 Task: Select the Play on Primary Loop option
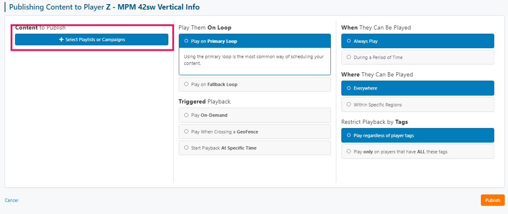pos(255,41)
